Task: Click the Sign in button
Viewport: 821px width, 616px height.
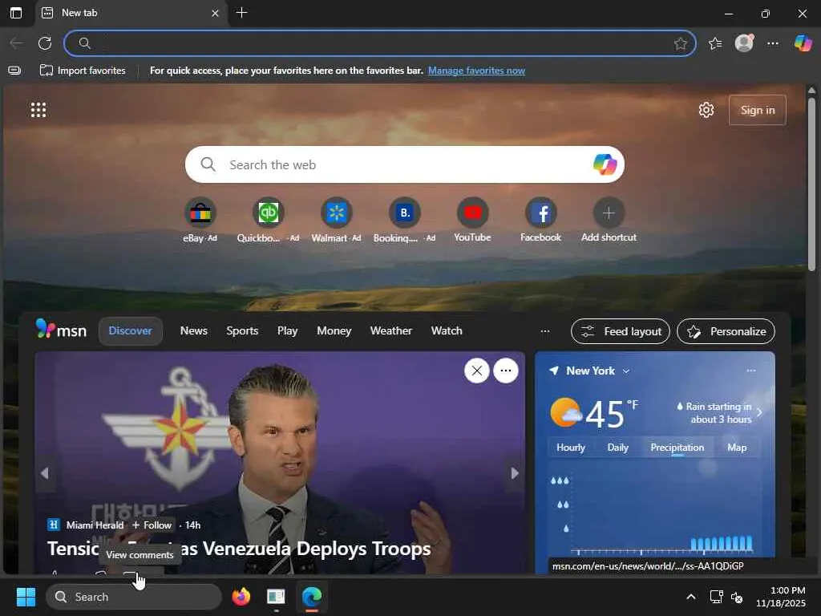Action: coord(757,110)
